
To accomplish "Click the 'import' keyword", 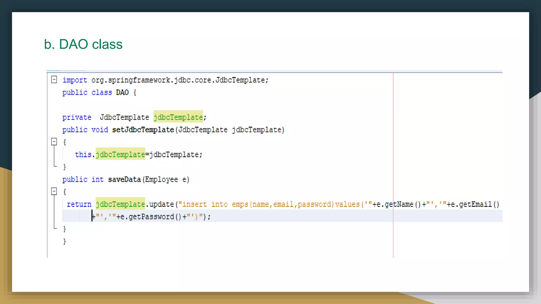I will (x=75, y=80).
